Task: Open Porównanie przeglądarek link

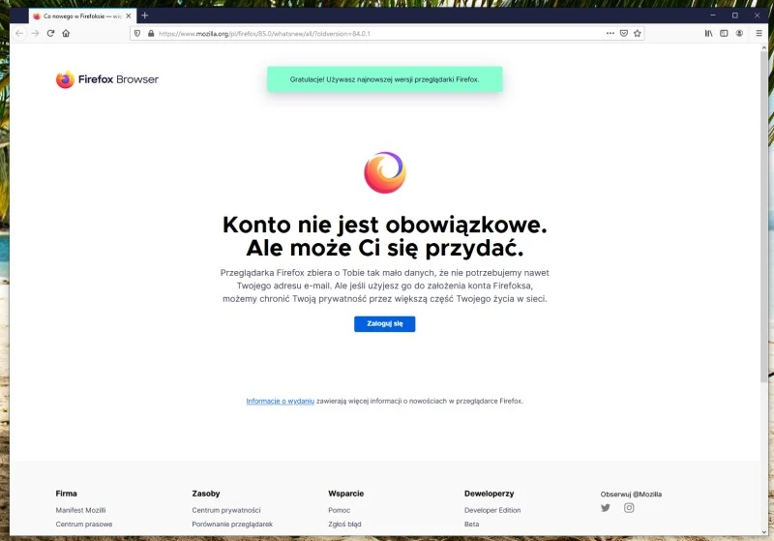Action: point(232,524)
